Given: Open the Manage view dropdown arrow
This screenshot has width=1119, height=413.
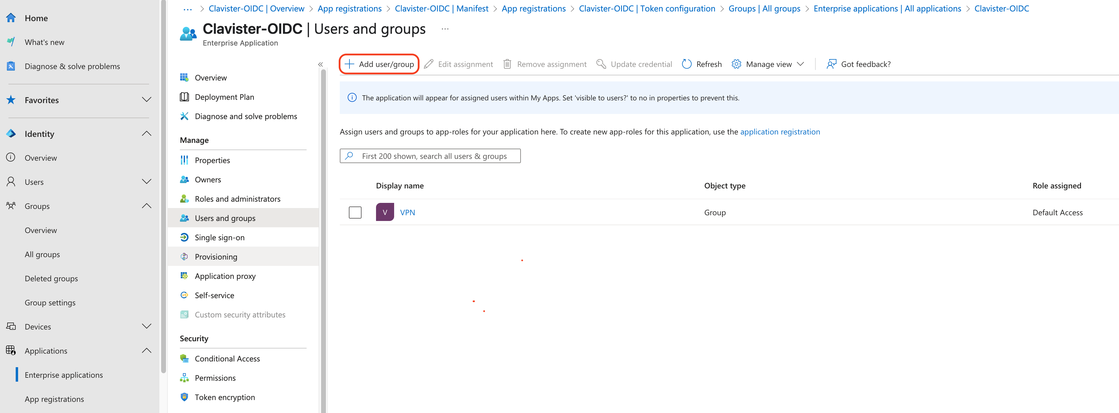Looking at the screenshot, I should [800, 64].
